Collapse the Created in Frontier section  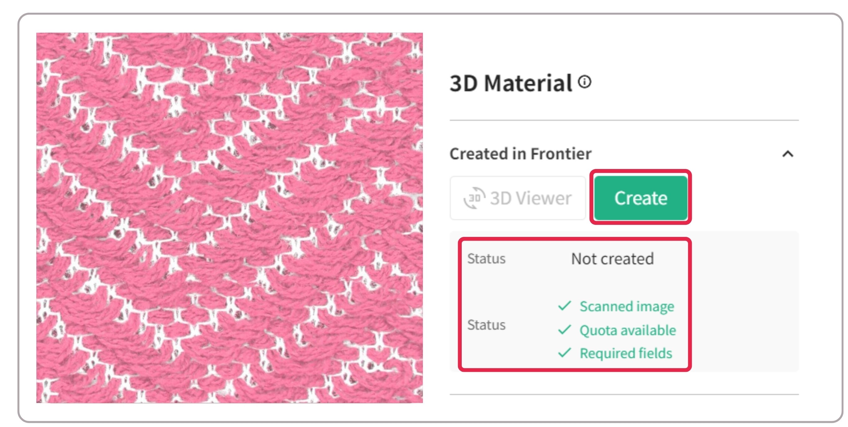click(788, 154)
